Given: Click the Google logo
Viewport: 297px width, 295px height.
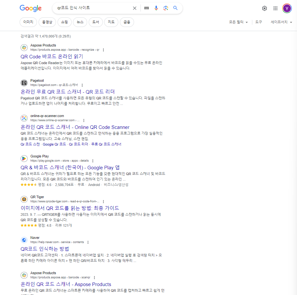Looking at the screenshot, I should click(31, 8).
